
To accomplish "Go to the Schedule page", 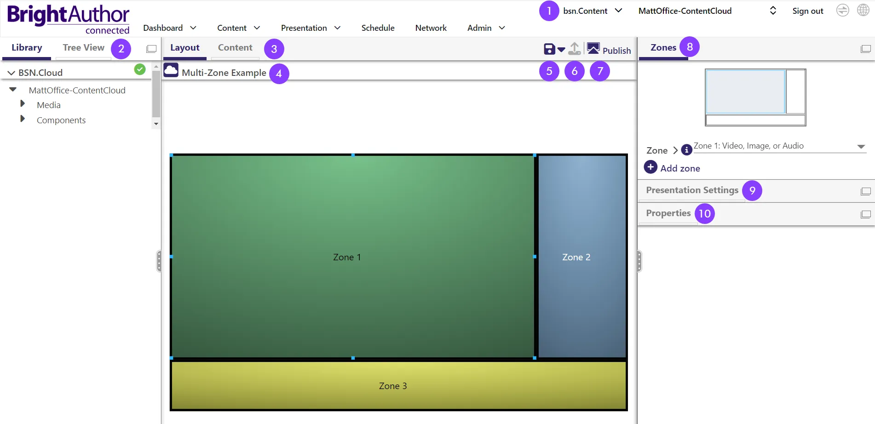I will pos(378,28).
